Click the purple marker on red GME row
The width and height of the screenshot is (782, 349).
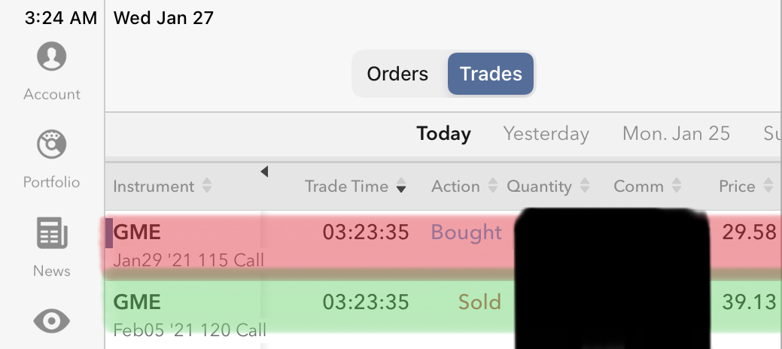tap(109, 232)
